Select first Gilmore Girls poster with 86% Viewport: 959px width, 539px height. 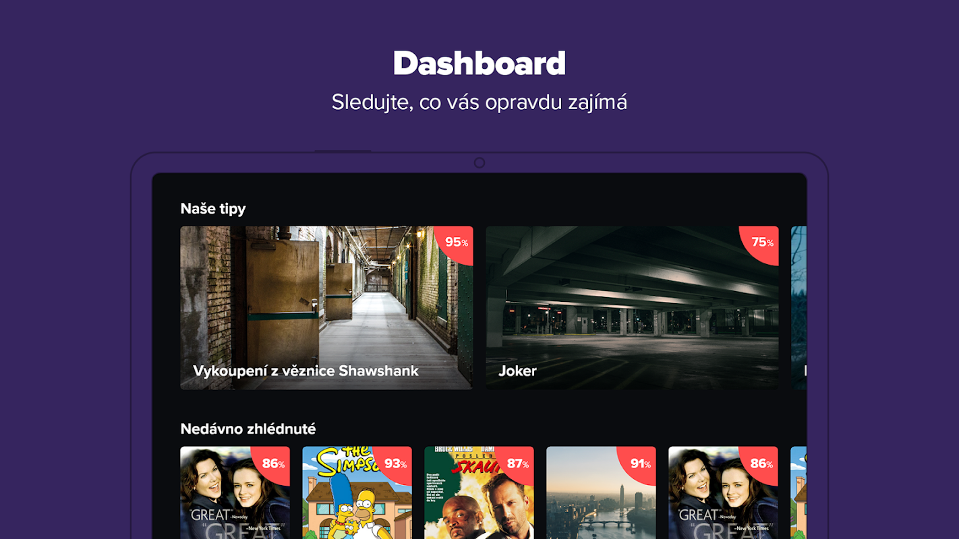235,493
